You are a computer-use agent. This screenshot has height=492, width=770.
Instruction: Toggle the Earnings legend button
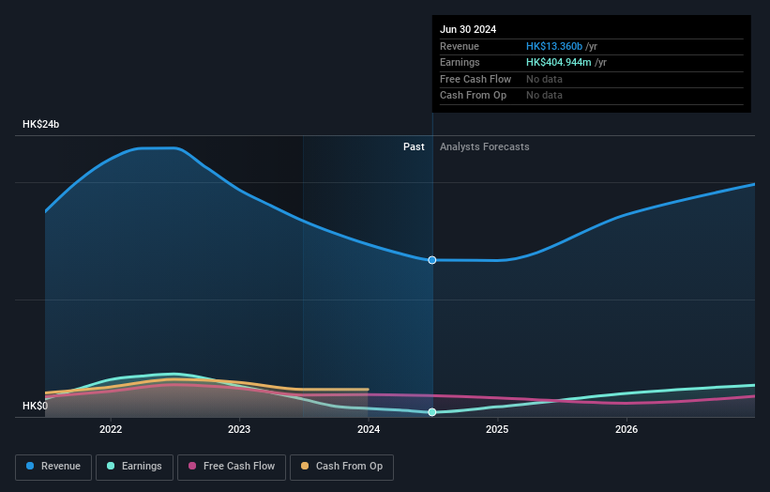pyautogui.click(x=134, y=467)
